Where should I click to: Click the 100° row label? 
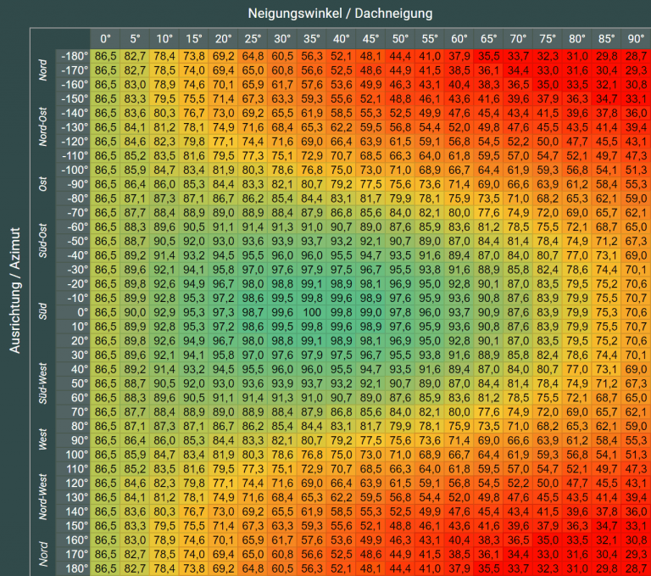pos(73,455)
